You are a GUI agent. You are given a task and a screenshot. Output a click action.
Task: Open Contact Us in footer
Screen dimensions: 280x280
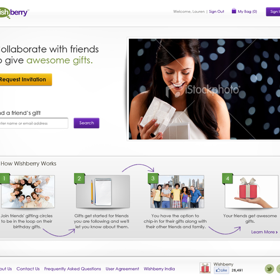pos(28,269)
